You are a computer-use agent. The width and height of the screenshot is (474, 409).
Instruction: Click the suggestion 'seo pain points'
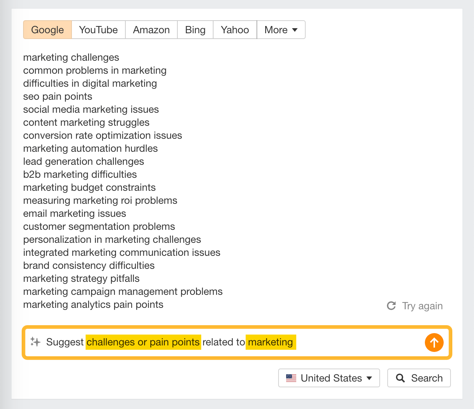pos(57,96)
